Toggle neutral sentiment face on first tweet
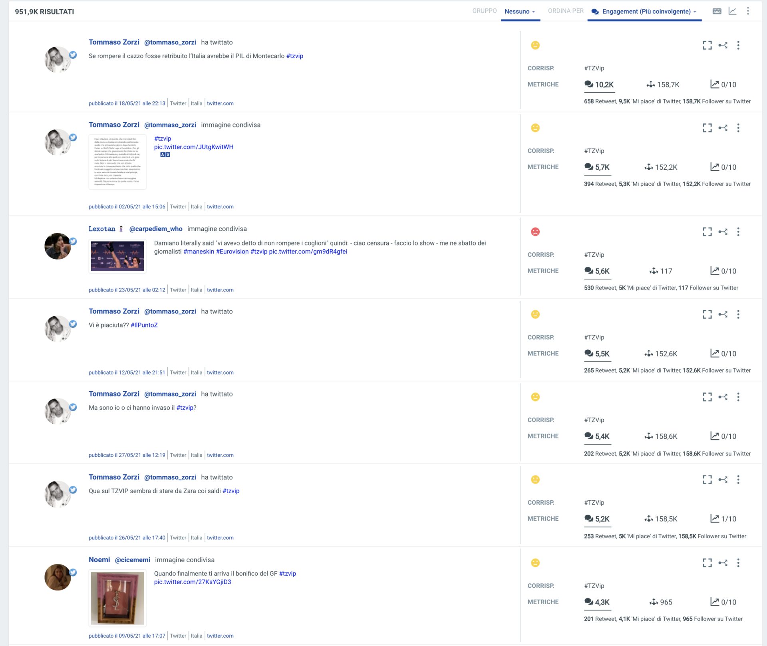The width and height of the screenshot is (767, 646). pyautogui.click(x=535, y=45)
